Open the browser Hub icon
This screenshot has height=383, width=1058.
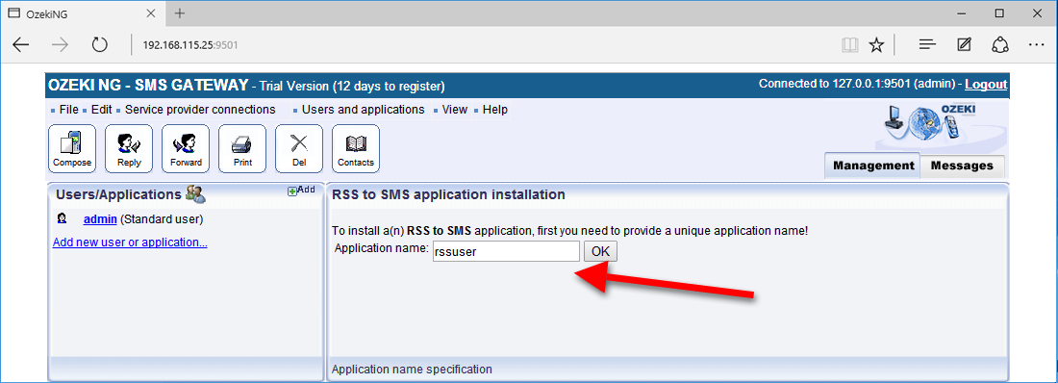(x=928, y=45)
